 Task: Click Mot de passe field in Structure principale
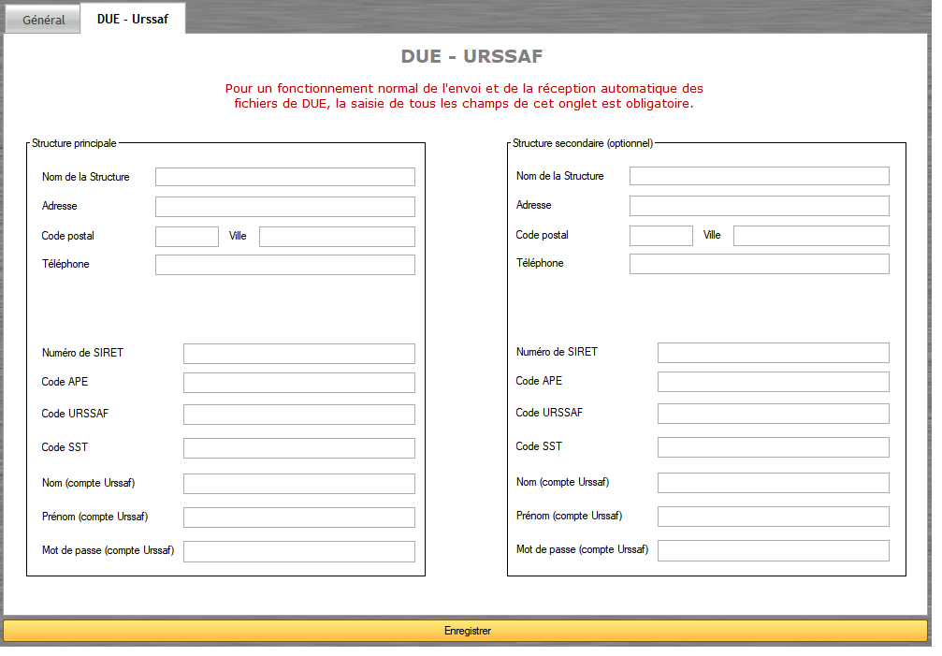(x=299, y=551)
